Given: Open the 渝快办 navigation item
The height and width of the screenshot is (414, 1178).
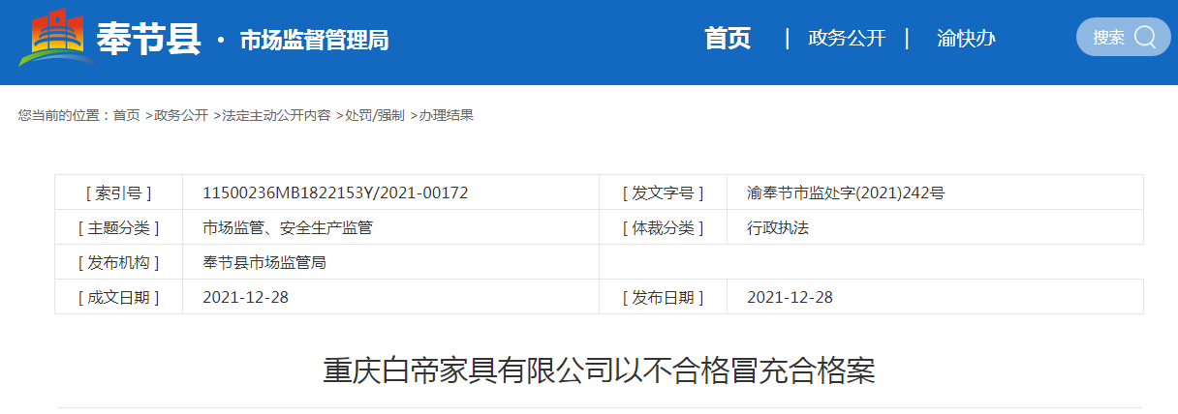Looking at the screenshot, I should (966, 39).
